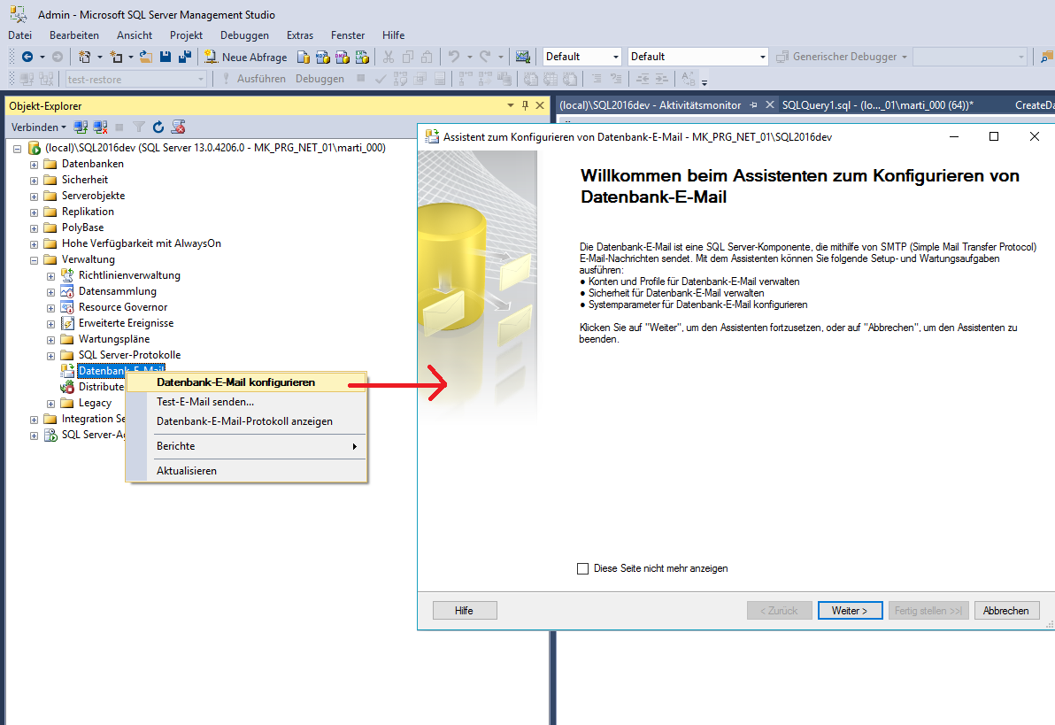Image resolution: width=1055 pixels, height=725 pixels.
Task: Click the MDX query icon
Action: point(323,58)
